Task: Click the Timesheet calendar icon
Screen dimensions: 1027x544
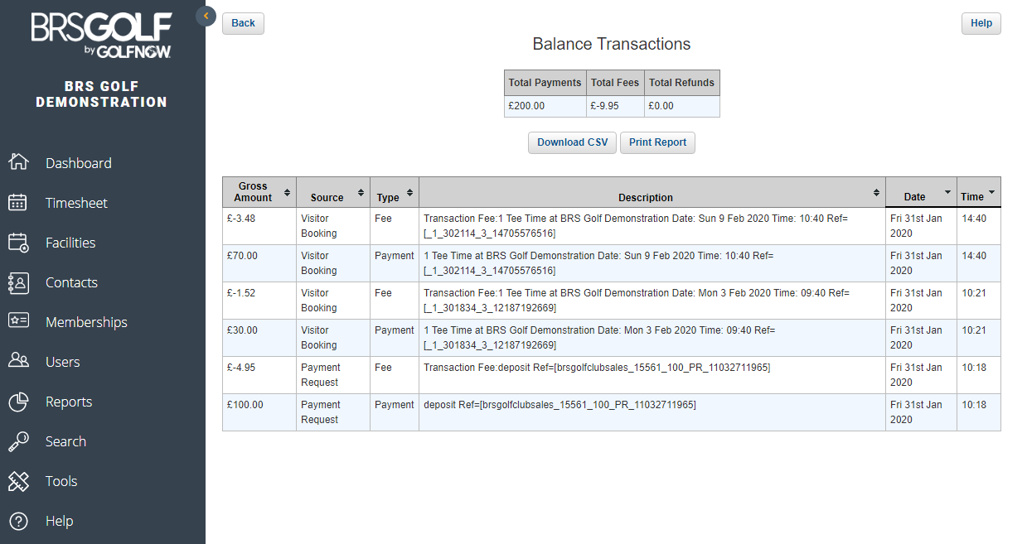Action: pos(18,202)
